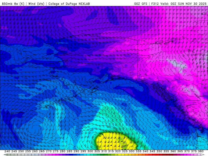Click the "00Z GFS" model run label

coord(141,4)
